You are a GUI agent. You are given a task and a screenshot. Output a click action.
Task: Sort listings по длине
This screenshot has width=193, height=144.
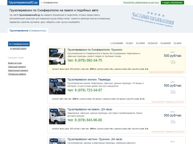click(141, 43)
